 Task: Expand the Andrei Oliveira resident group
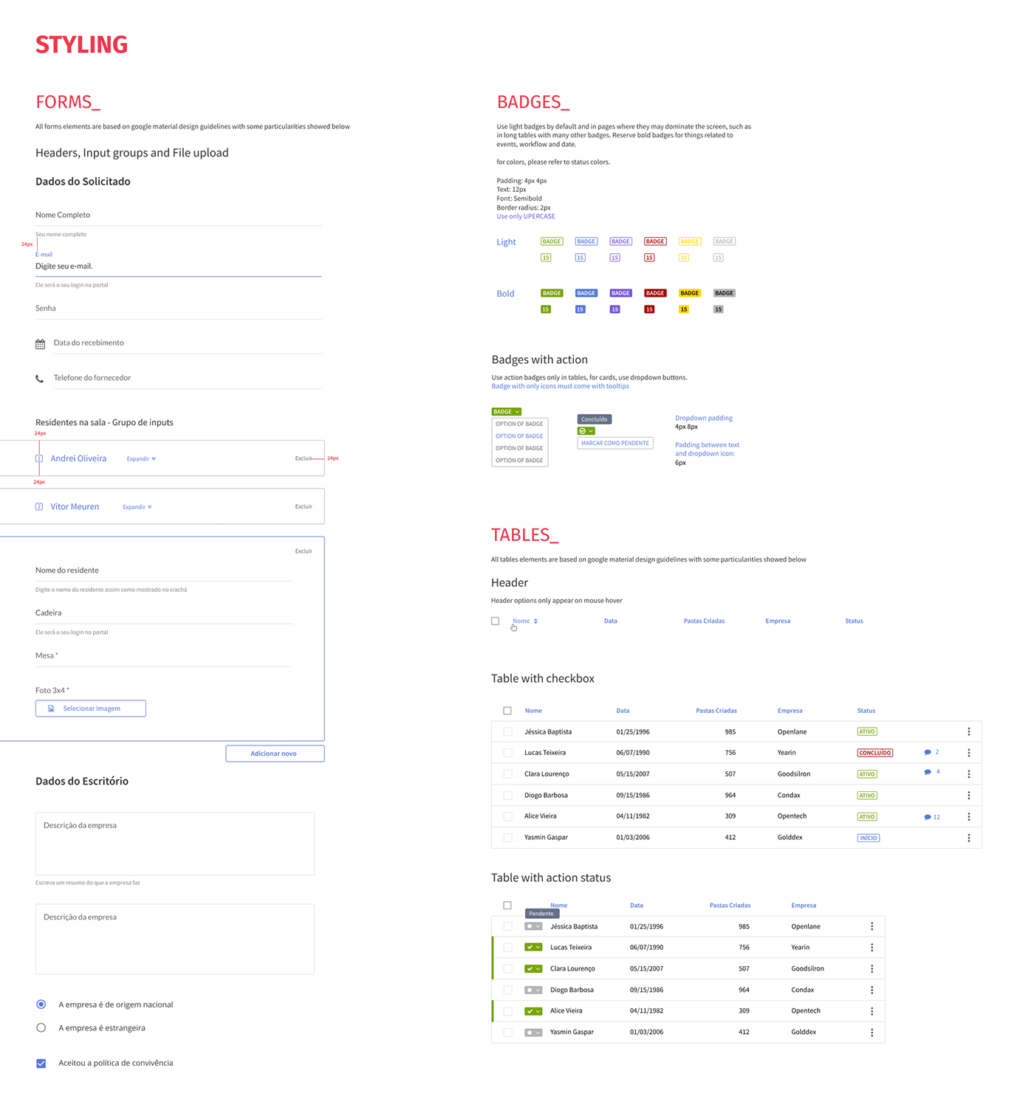pos(141,459)
